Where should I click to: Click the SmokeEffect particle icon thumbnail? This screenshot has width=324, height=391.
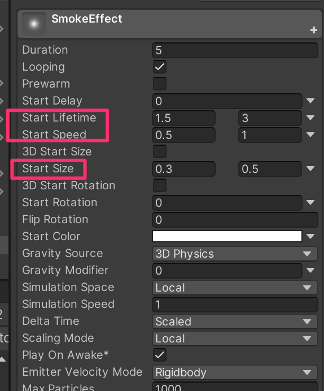click(34, 24)
